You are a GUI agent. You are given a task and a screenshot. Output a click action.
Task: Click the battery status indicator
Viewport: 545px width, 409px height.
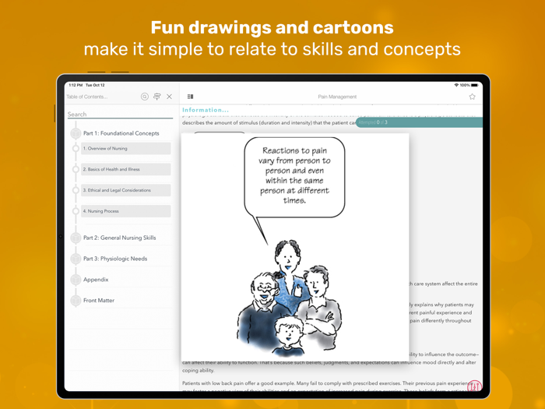pyautogui.click(x=474, y=85)
